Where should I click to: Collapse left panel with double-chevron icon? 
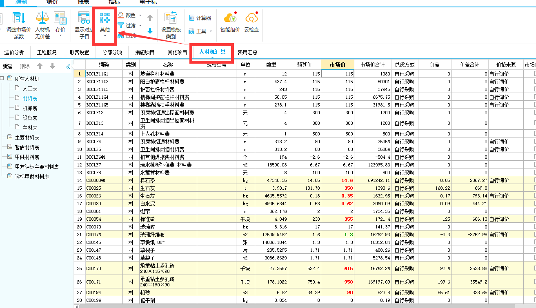point(68,66)
